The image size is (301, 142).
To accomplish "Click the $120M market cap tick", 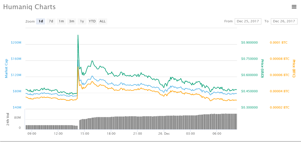I will point(16,75).
